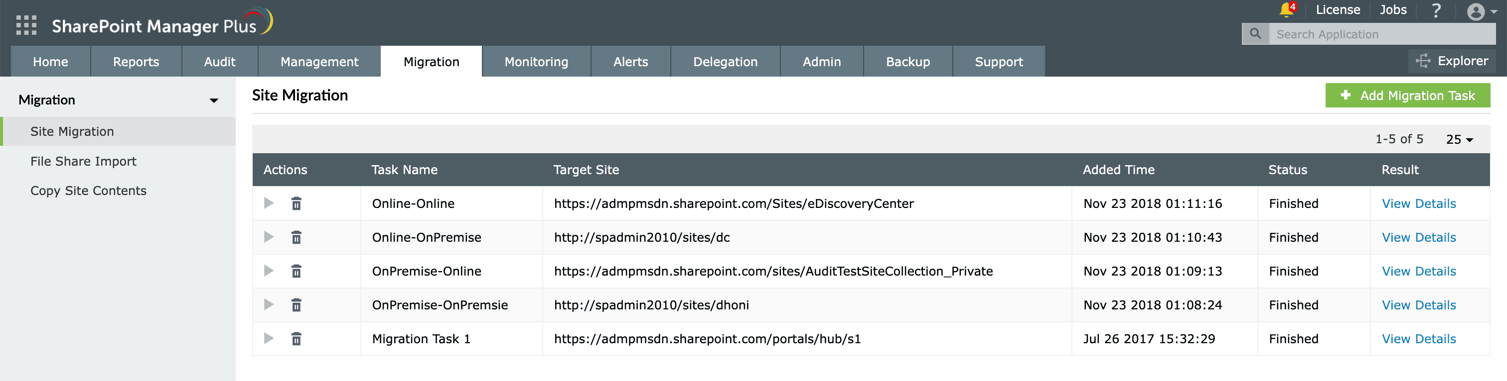Delete the OnPremise-Online task
The width and height of the screenshot is (1507, 381).
tap(297, 271)
